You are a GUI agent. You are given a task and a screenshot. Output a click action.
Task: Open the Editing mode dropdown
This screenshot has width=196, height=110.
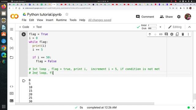[175, 27]
